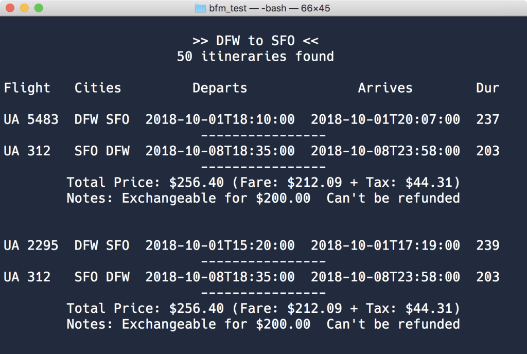Click the Flight column header
The width and height of the screenshot is (527, 354).
coord(27,88)
